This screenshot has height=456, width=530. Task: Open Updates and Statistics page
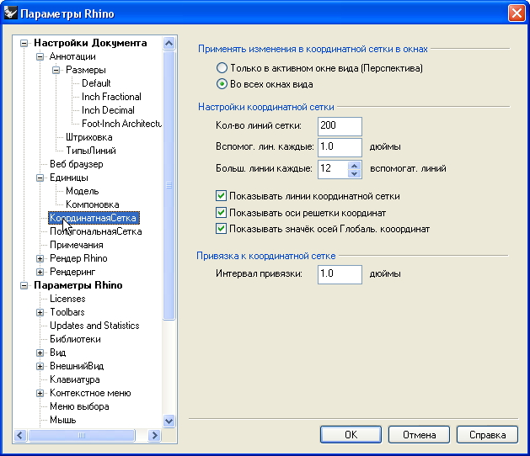click(x=94, y=326)
